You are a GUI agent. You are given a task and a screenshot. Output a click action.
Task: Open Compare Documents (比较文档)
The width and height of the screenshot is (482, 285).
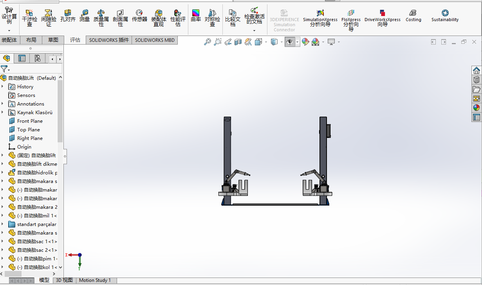(x=233, y=18)
